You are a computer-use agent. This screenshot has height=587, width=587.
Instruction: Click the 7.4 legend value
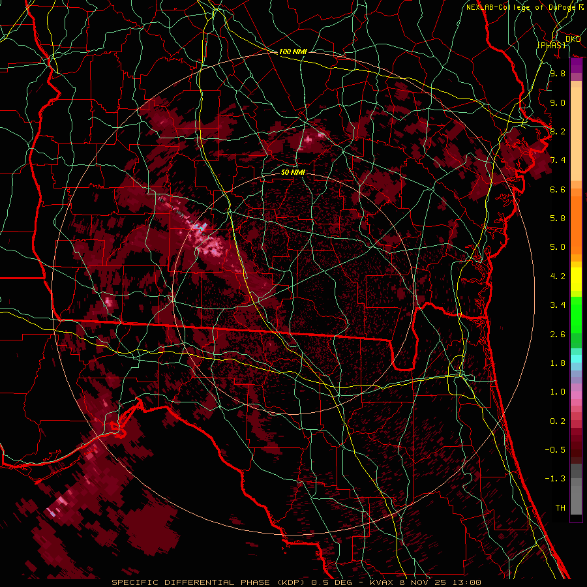558,160
